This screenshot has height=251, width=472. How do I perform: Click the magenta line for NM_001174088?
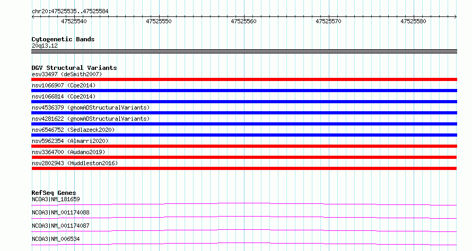[x=244, y=217]
